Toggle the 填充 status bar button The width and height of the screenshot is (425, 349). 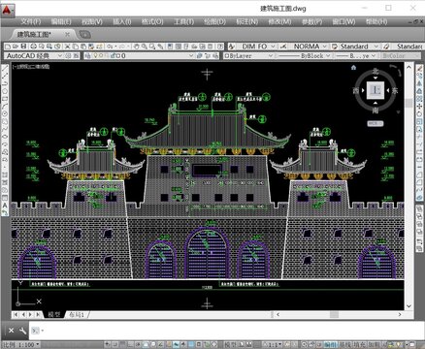359,345
